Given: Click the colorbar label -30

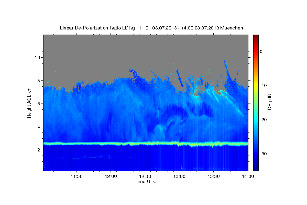Looking at the screenshot, I should [x=263, y=154].
